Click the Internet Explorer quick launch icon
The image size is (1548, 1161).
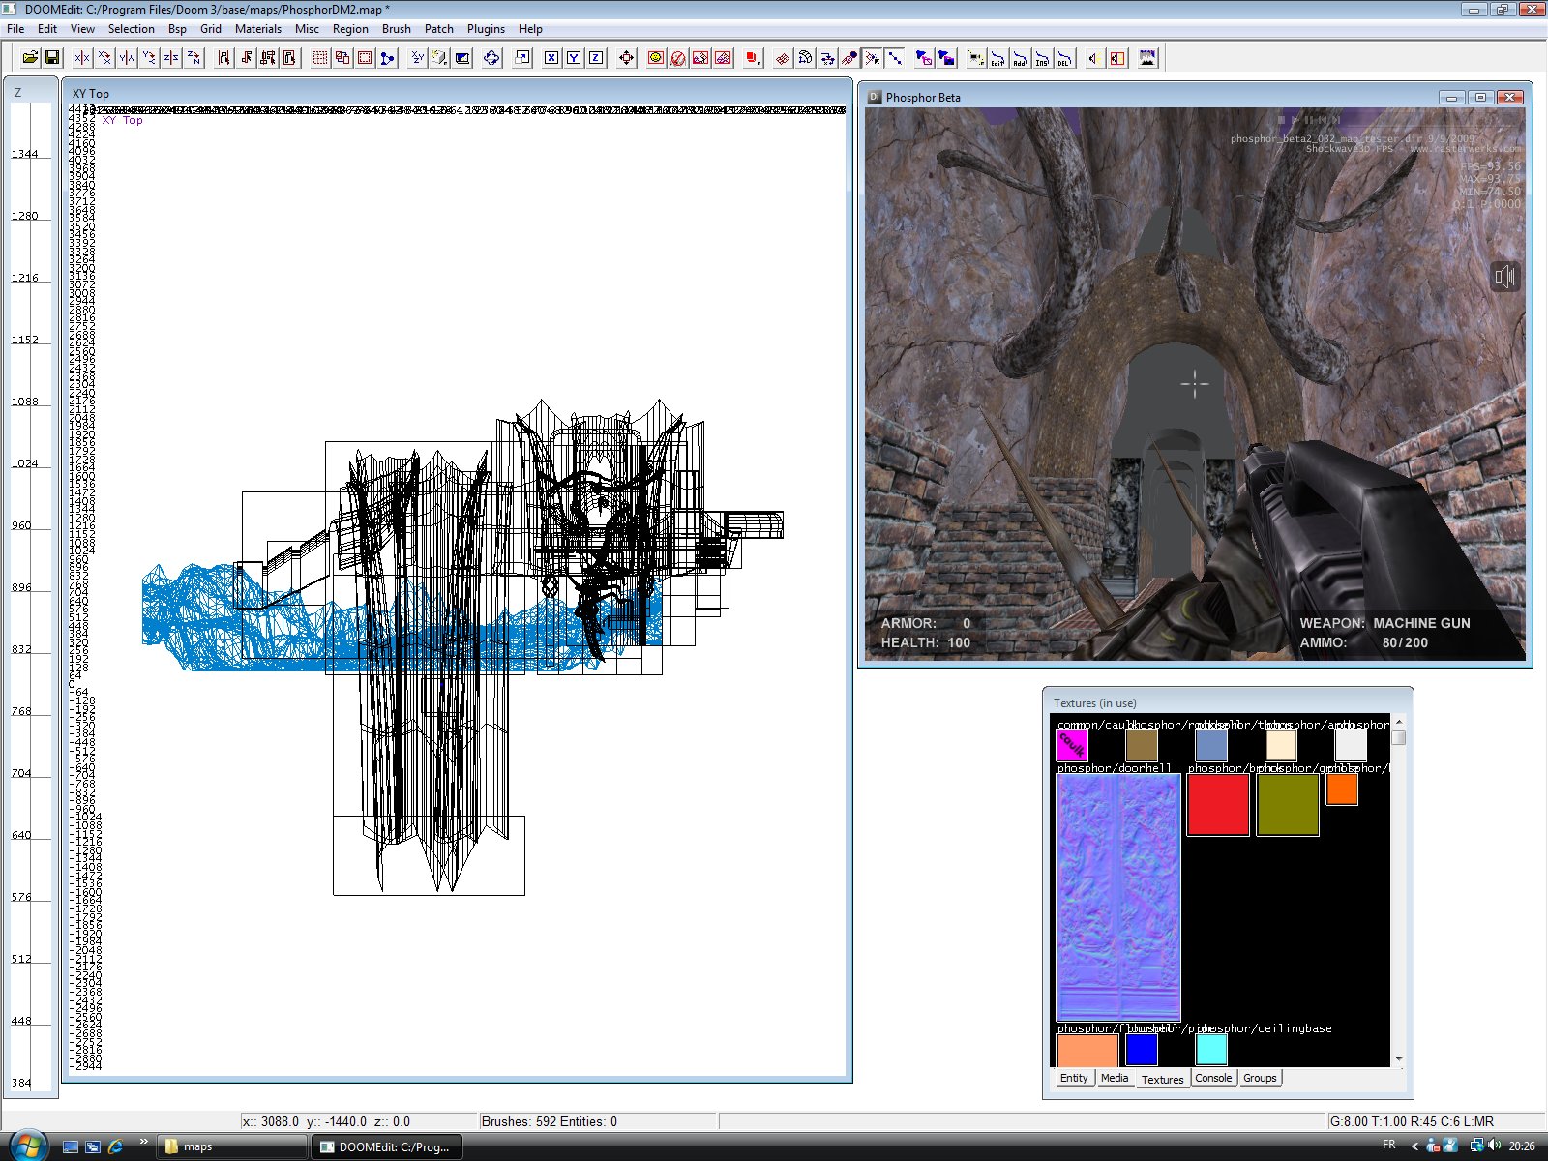[x=115, y=1146]
